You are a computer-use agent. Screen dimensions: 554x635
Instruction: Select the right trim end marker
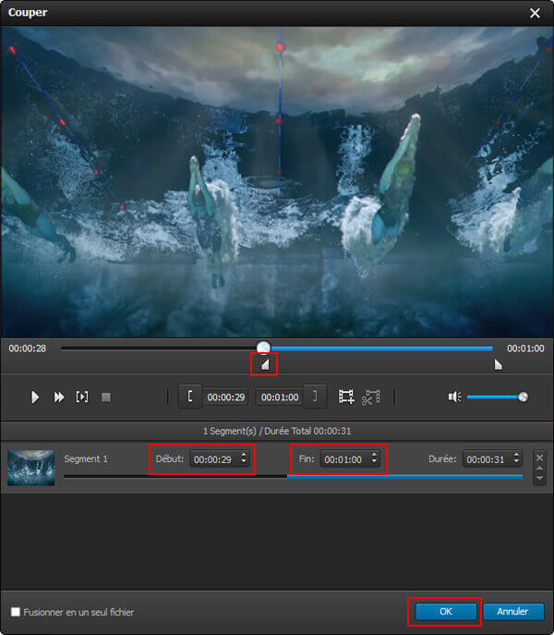[x=499, y=365]
